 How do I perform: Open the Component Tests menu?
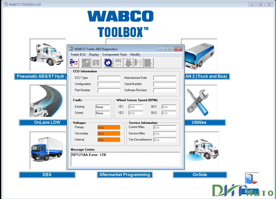(114, 54)
